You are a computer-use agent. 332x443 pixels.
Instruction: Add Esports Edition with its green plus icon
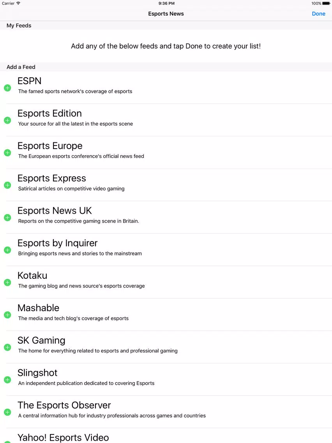pos(7,120)
